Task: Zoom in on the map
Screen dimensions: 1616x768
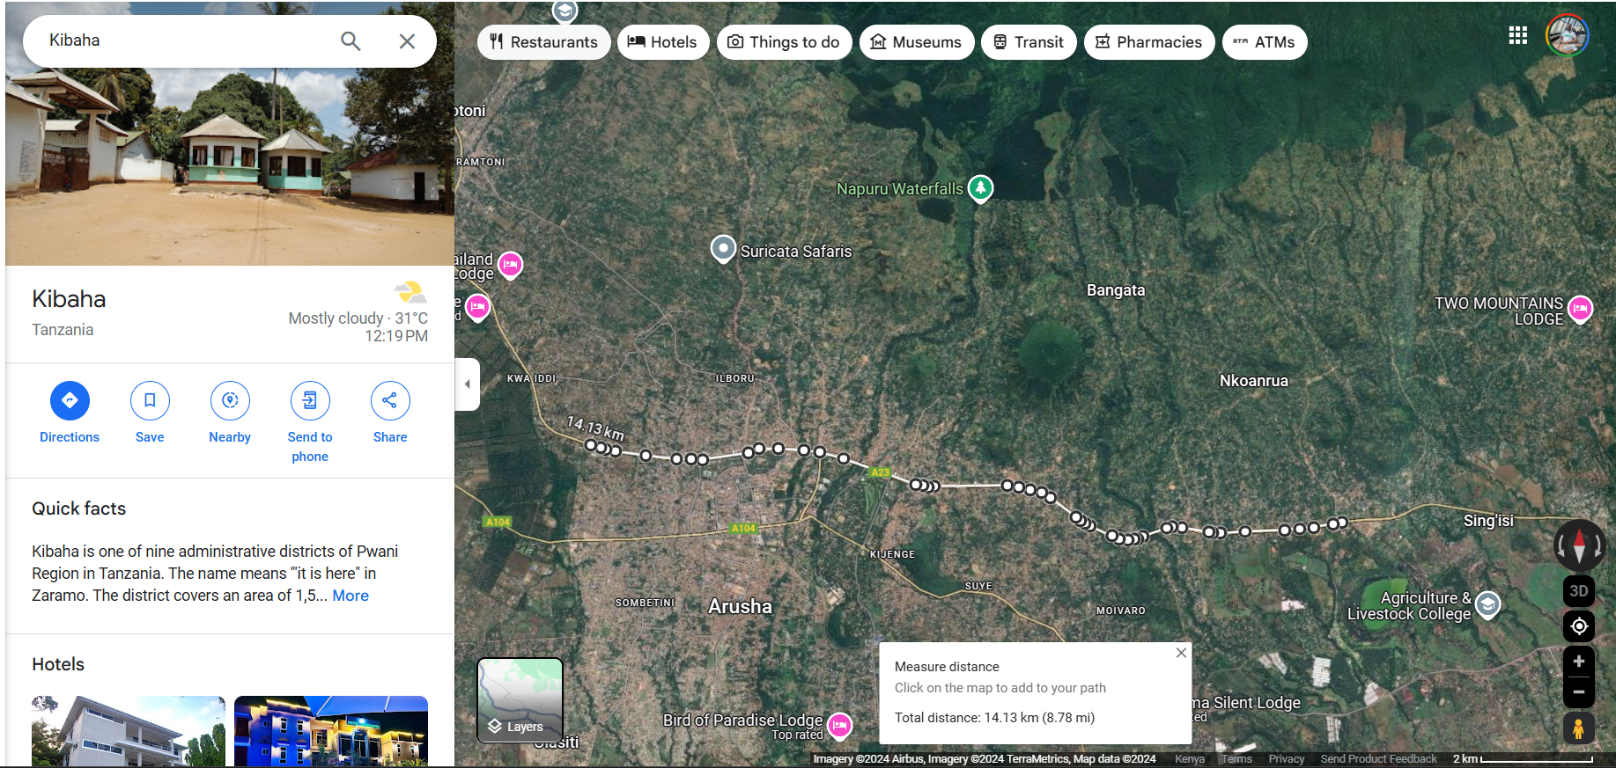Action: click(x=1579, y=662)
